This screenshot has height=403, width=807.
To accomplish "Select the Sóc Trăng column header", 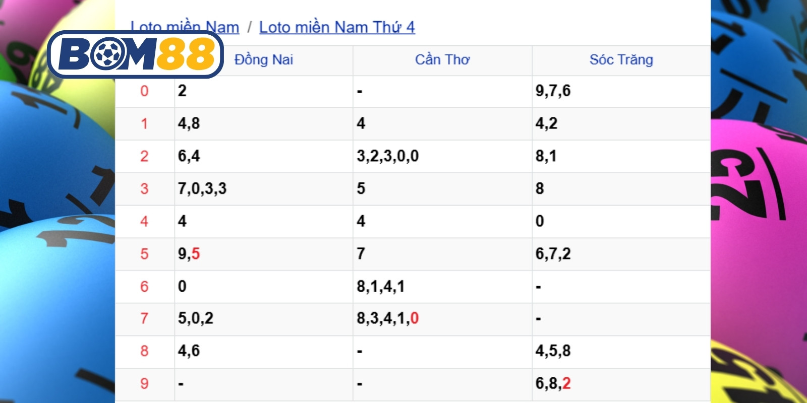I will (621, 60).
